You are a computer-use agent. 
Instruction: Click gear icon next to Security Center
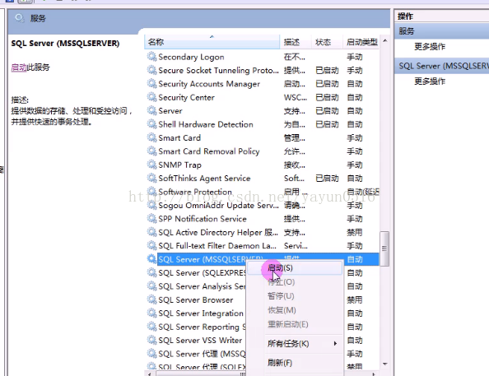point(151,97)
